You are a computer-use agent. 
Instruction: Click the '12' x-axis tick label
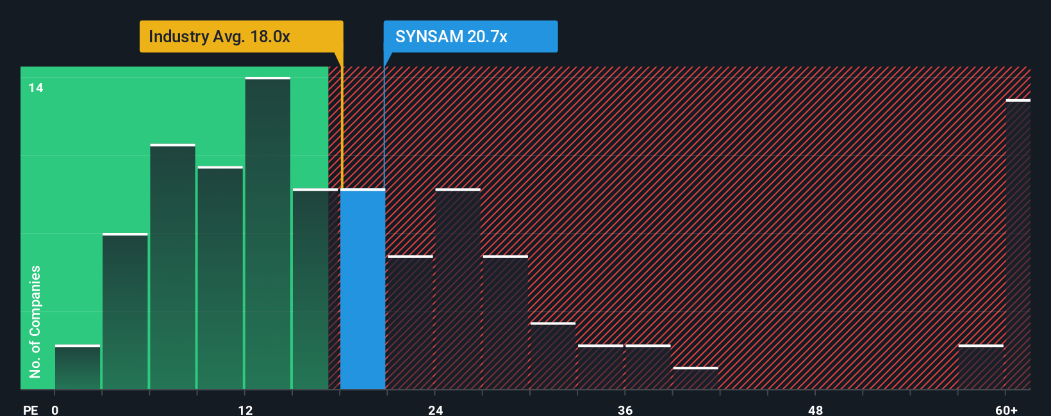pyautogui.click(x=245, y=410)
